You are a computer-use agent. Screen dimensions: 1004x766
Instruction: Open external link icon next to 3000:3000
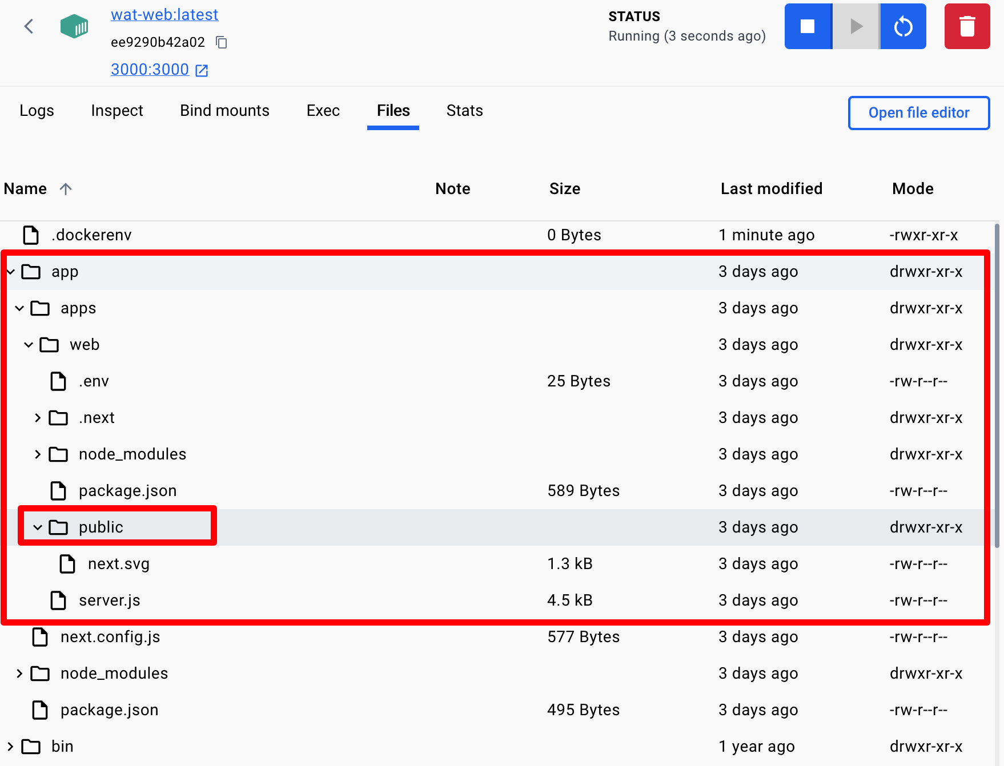[x=202, y=70]
